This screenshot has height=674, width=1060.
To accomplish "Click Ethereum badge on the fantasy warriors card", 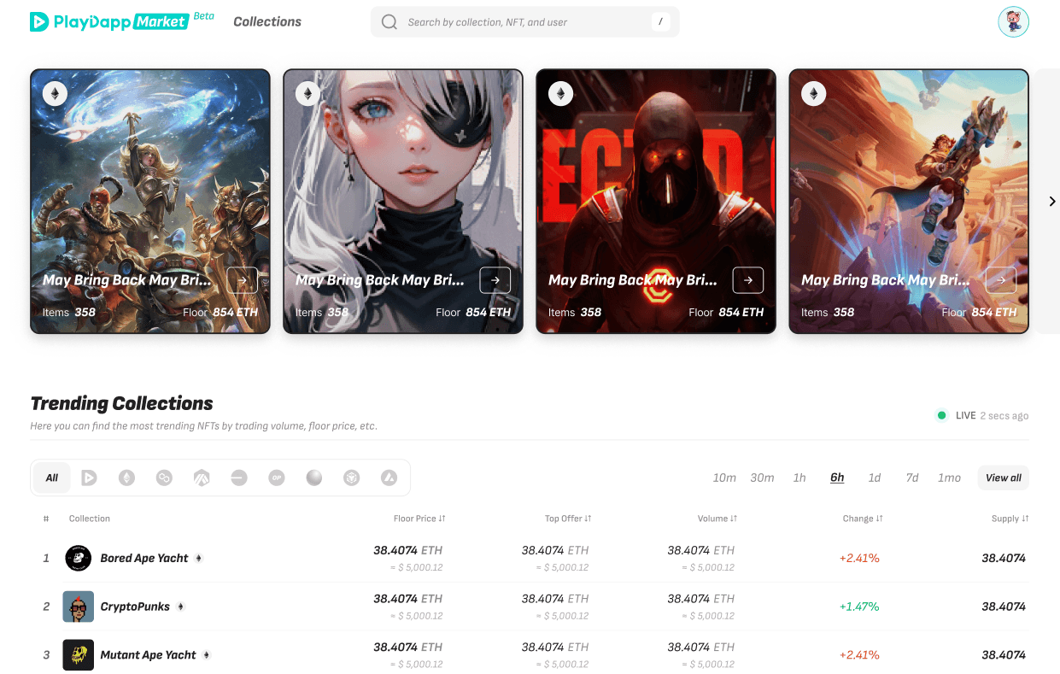I will (56, 94).
